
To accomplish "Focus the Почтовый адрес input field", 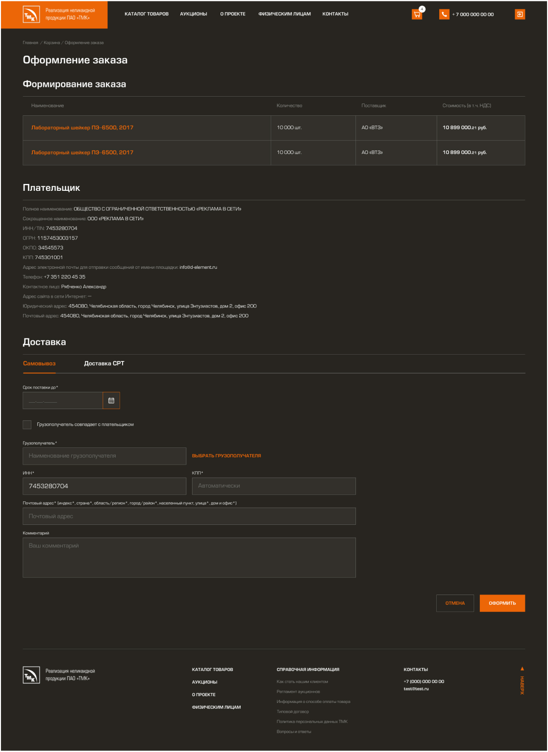I will pyautogui.click(x=189, y=517).
